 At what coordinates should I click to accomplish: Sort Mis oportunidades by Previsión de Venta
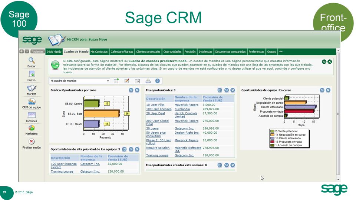tap(213, 99)
